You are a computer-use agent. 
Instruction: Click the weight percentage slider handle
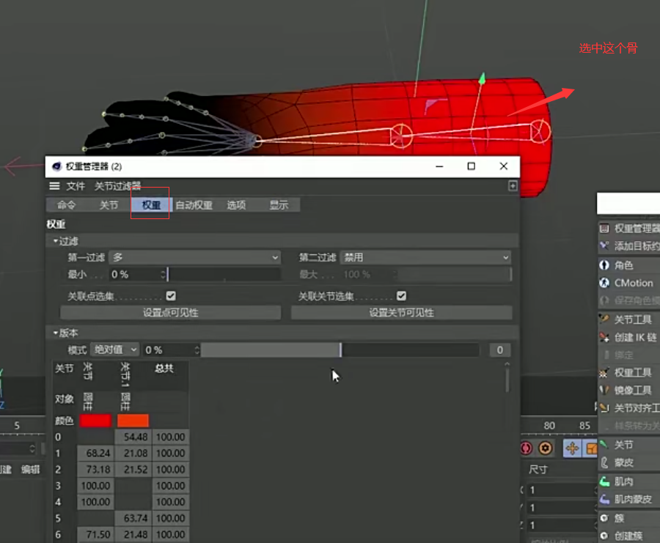tap(340, 350)
